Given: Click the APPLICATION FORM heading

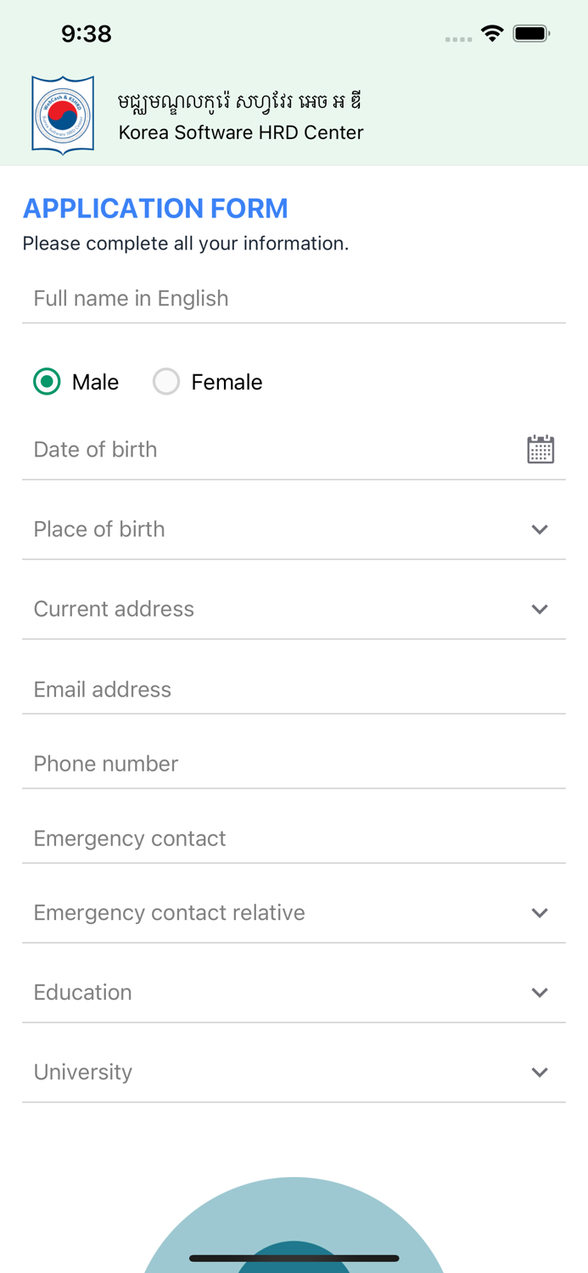Looking at the screenshot, I should pos(155,208).
